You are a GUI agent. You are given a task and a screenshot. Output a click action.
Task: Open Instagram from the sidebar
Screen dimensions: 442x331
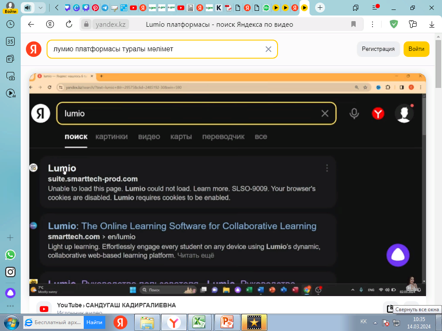[x=10, y=272]
